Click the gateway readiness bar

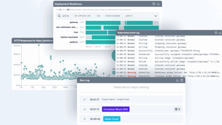122,23
